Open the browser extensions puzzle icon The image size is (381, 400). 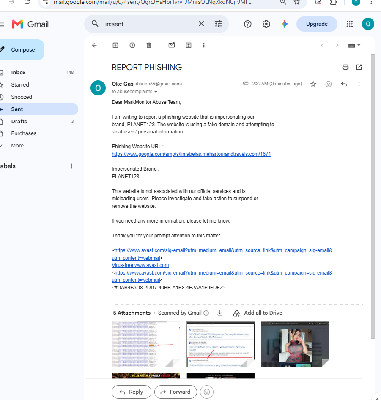[333, 2]
